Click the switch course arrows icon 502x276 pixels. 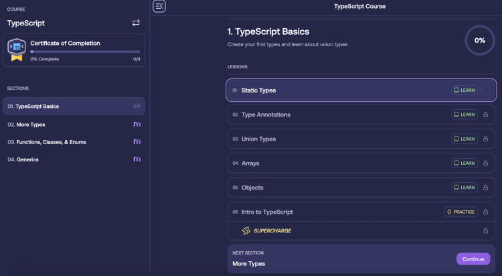point(136,23)
